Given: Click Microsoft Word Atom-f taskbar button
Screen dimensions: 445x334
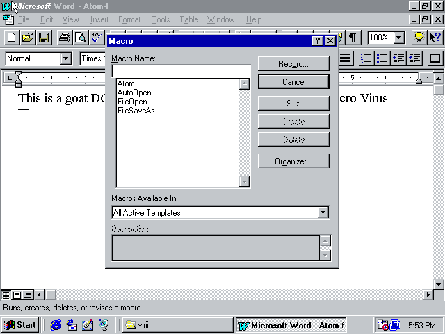Looking at the screenshot, I should [x=291, y=325].
